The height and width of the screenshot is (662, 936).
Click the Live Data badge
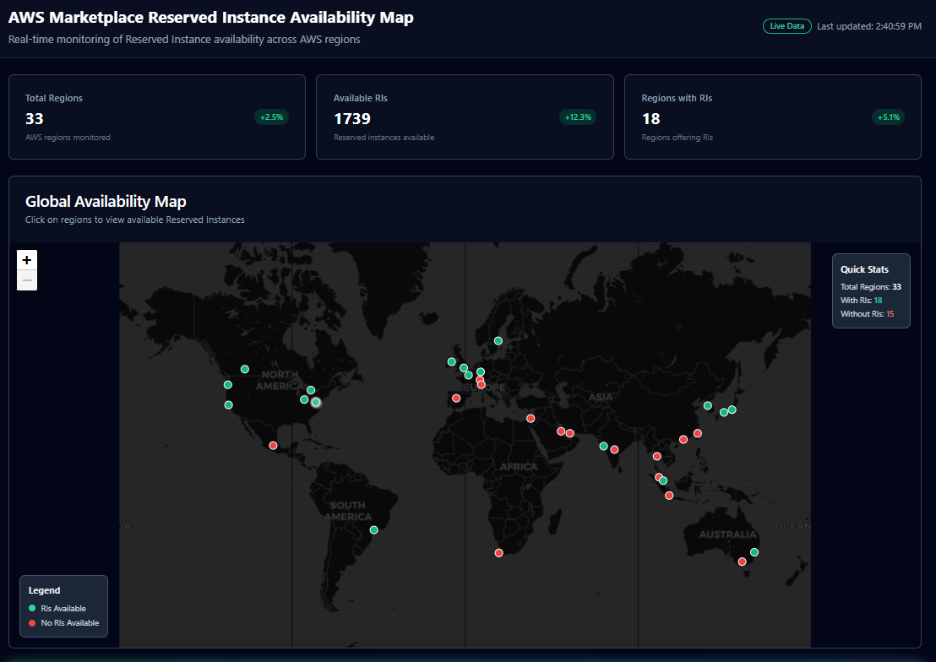[786, 25]
